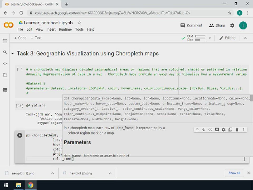This screenshot has width=253, height=190.
Task: Open the Editing mode dropdown
Action: click(x=227, y=38)
